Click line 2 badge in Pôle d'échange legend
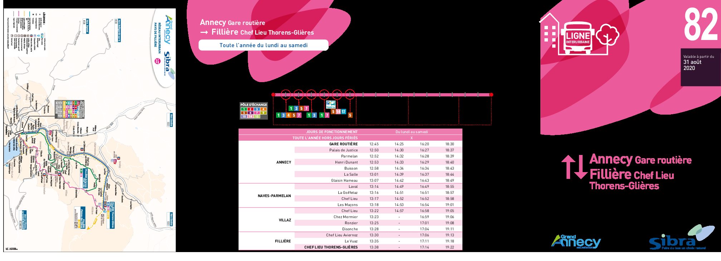Image resolution: width=721 pixels, height=261 pixels. point(250,109)
